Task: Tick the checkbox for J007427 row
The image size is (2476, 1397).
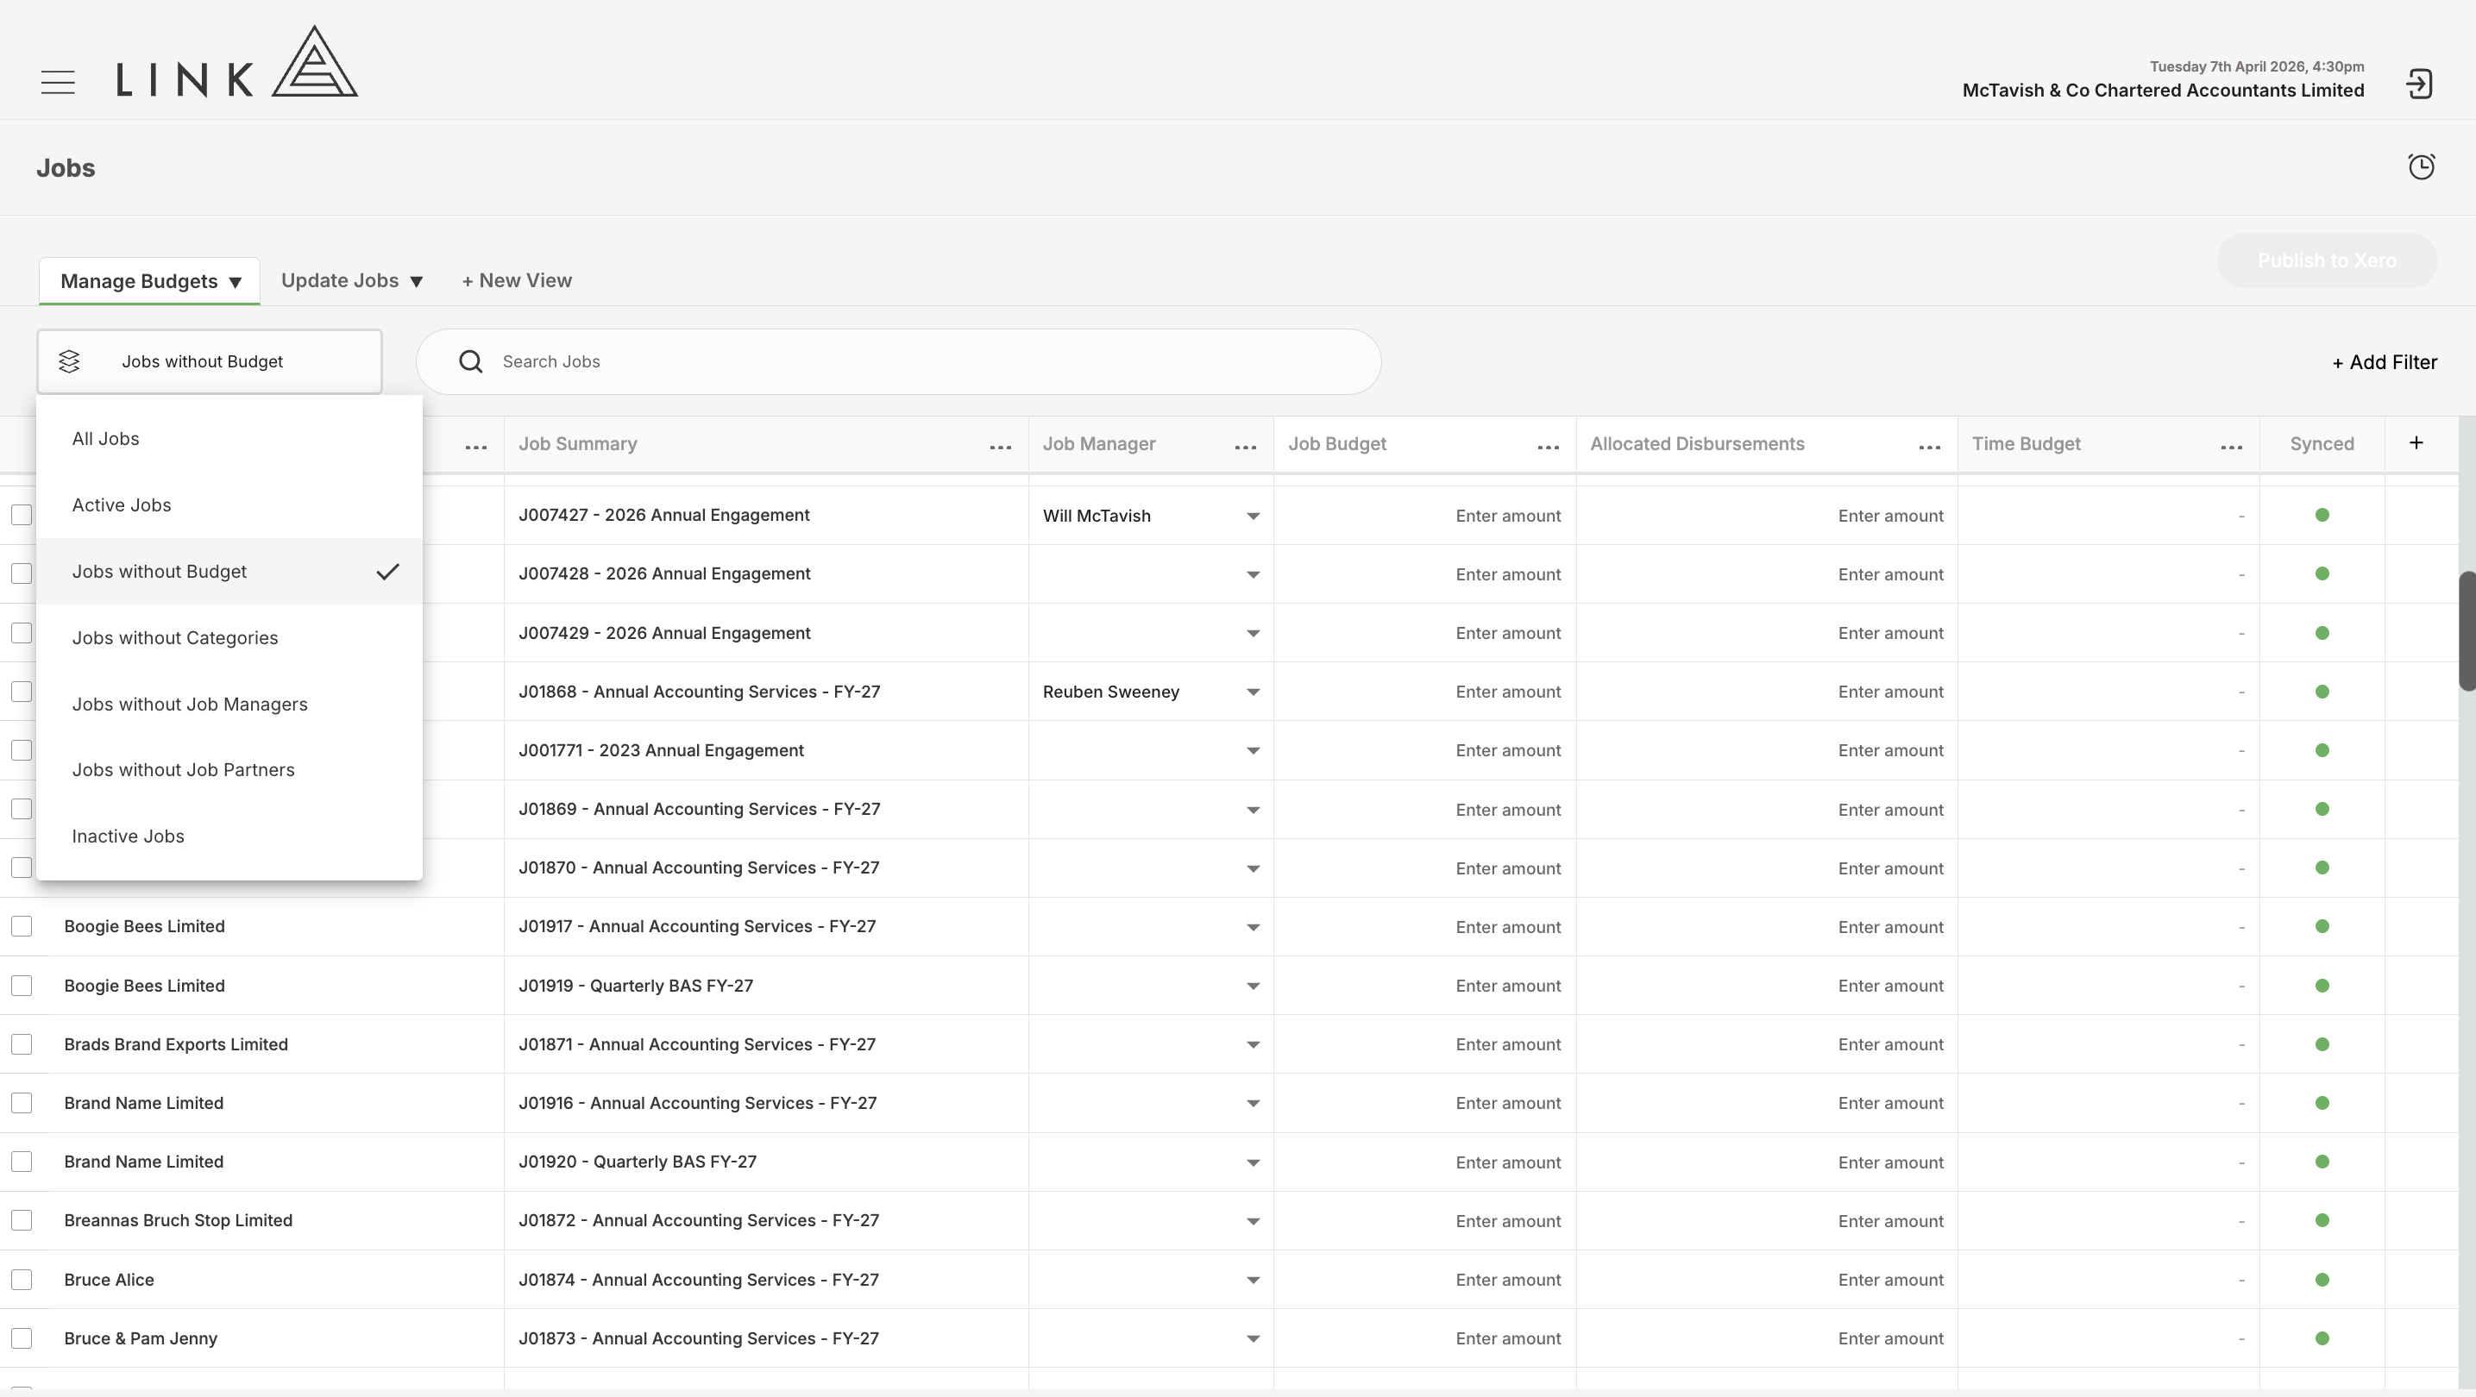Action: point(22,515)
